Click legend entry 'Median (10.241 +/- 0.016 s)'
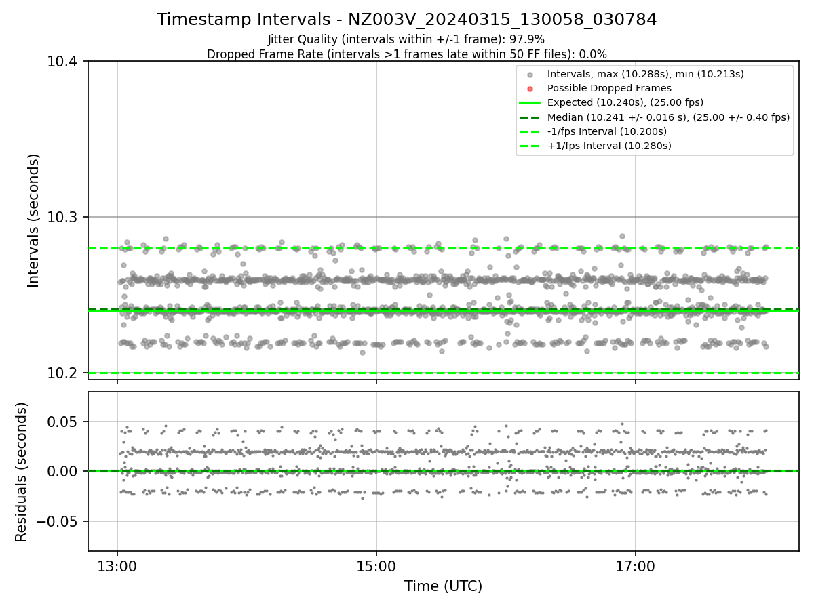 click(x=668, y=117)
